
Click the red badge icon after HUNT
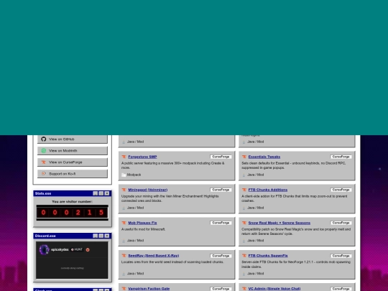88,249
